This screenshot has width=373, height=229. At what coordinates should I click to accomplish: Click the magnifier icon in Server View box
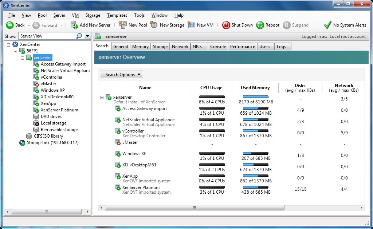point(79,36)
